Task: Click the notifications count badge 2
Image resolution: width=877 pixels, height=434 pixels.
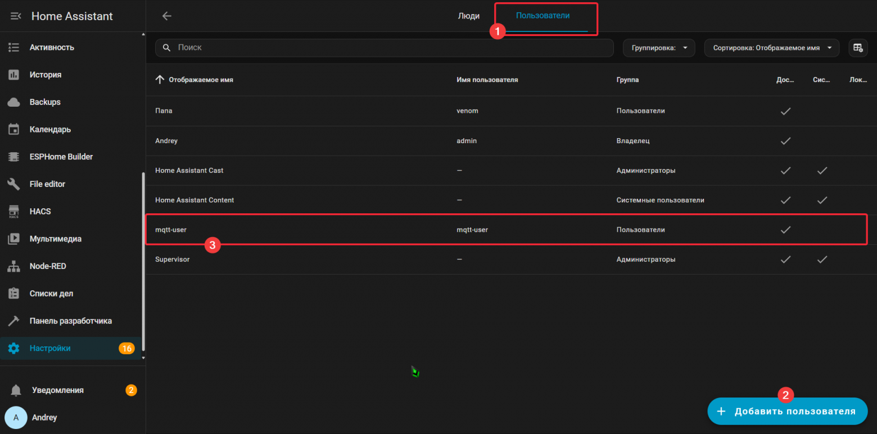Action: point(131,390)
